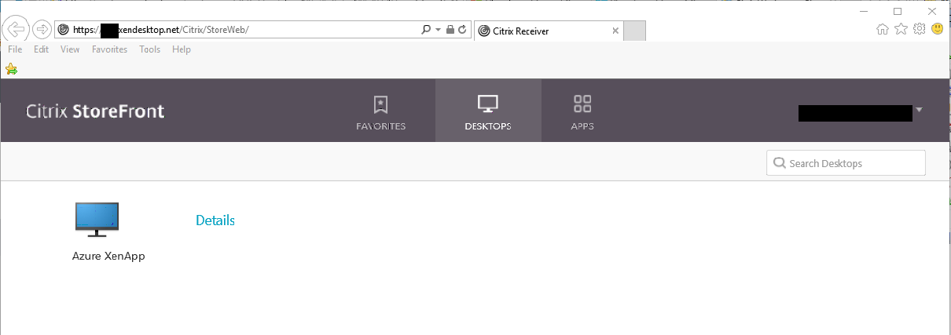
Task: Open the Edit menu
Action: [x=41, y=49]
